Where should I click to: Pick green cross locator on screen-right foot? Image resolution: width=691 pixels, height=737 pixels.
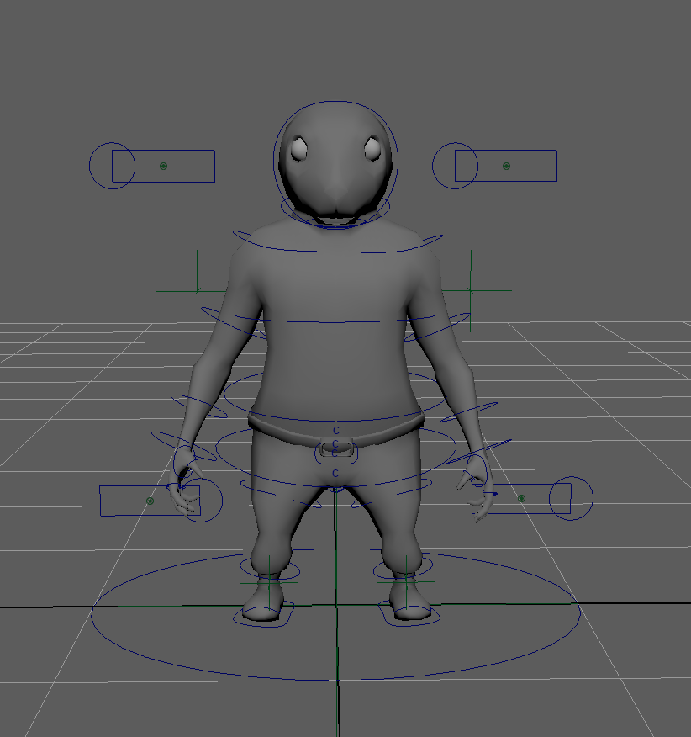(407, 582)
